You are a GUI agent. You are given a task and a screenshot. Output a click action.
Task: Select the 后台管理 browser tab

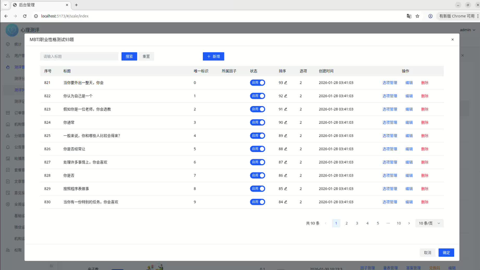click(x=40, y=5)
